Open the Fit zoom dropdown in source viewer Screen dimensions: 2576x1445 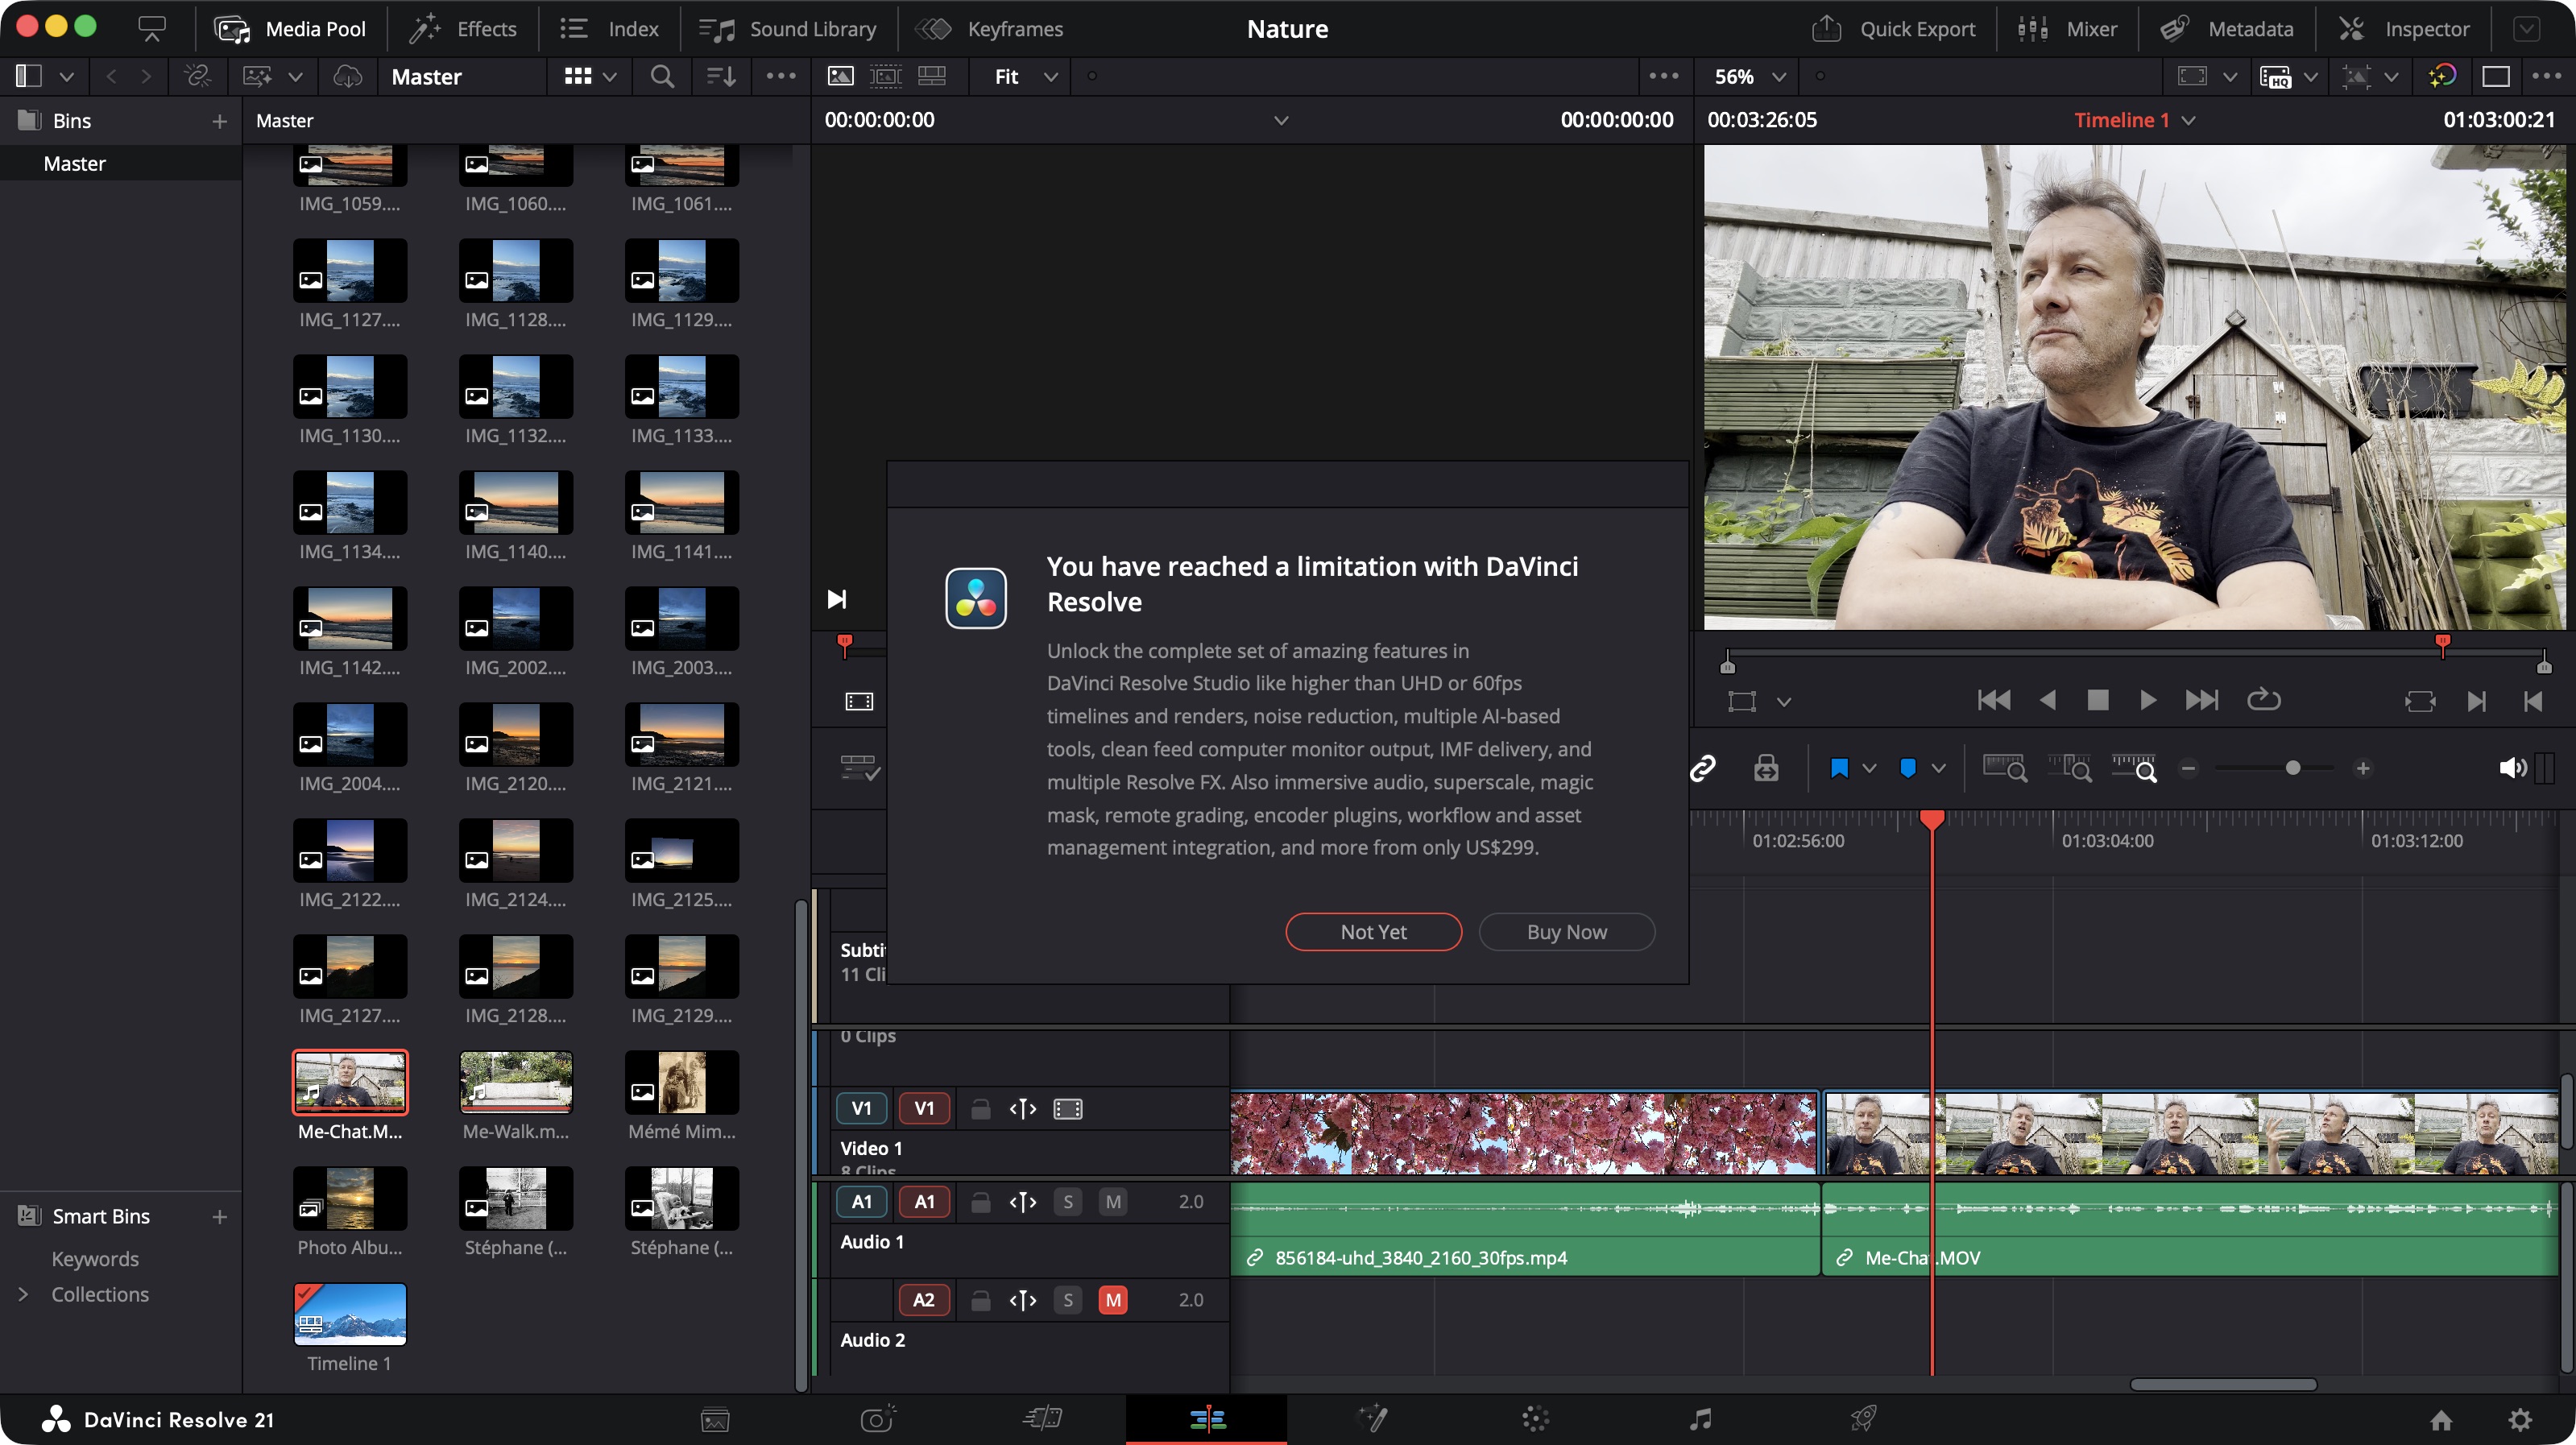tap(1025, 76)
